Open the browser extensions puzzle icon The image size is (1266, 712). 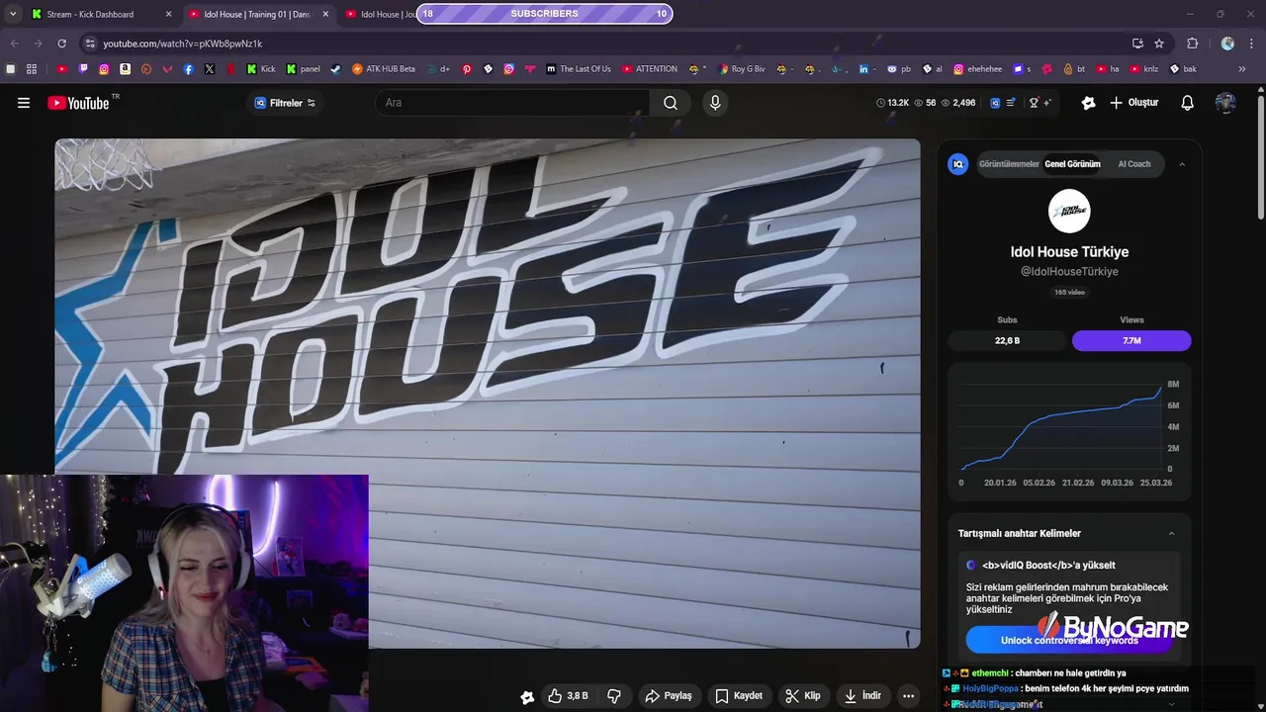point(1193,44)
